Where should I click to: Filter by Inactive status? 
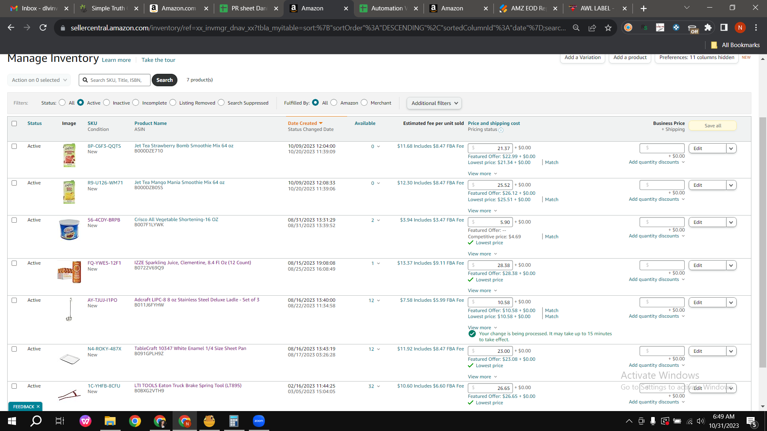[106, 103]
